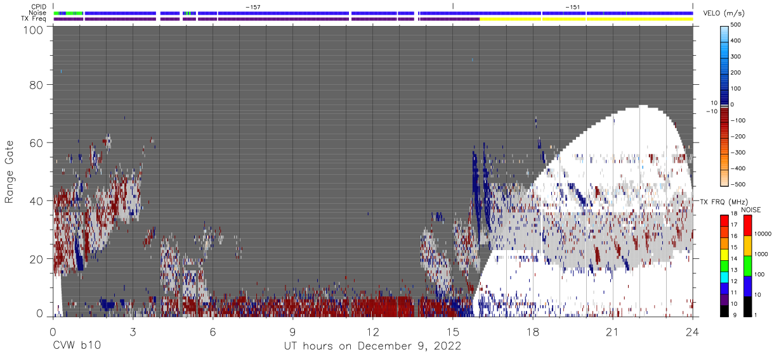This screenshot has width=779, height=359.
Task: Click the '-200' velocity colorbar tick
Action: coord(738,136)
